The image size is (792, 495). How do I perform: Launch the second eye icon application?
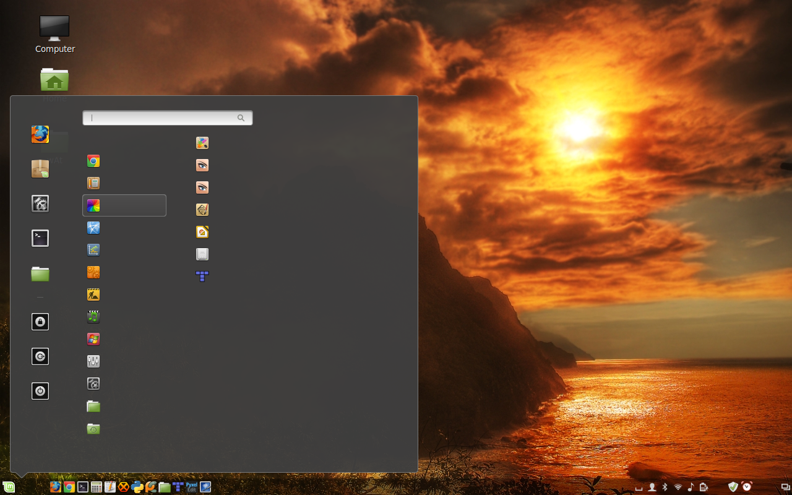pyautogui.click(x=202, y=187)
